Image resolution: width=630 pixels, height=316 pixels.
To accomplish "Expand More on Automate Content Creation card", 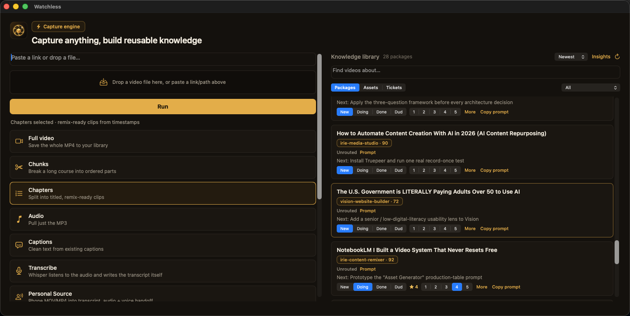I will coord(470,170).
